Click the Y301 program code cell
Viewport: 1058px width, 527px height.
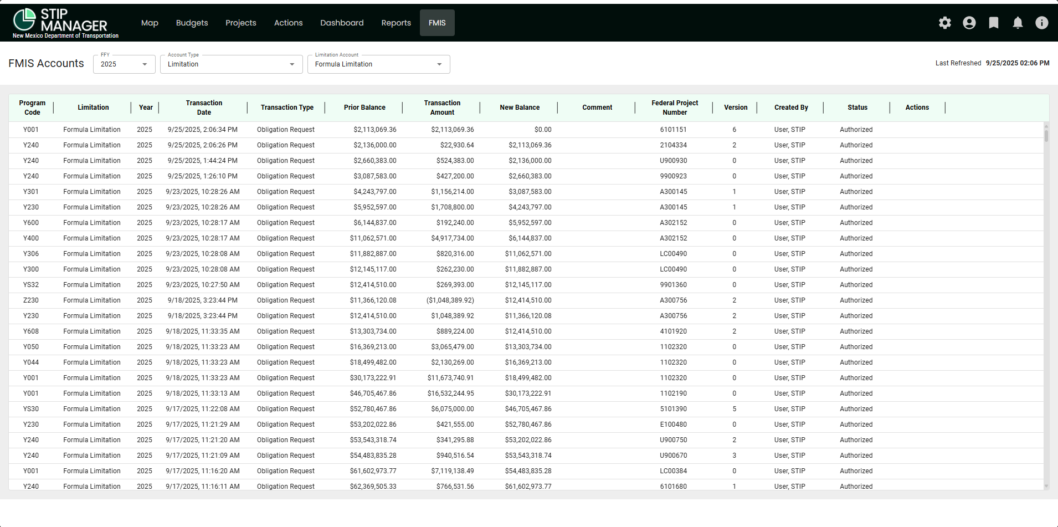[x=31, y=192]
